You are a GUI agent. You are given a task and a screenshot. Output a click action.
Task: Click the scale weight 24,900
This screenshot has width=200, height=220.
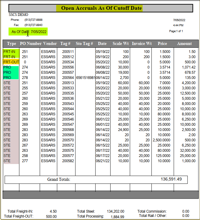click(123, 129)
